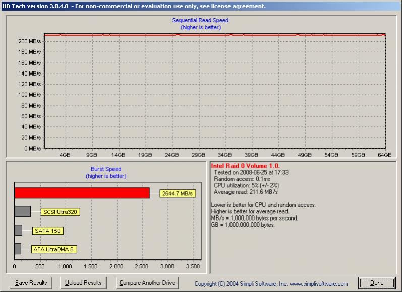Click the Intel Raid 0 Volume title

coord(245,166)
